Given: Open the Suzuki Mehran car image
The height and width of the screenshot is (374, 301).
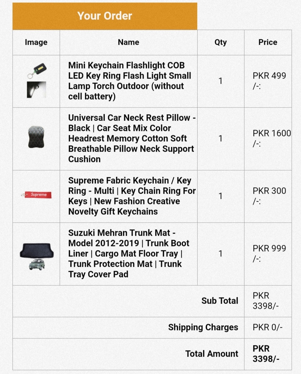Looking at the screenshot, I should tap(37, 264).
